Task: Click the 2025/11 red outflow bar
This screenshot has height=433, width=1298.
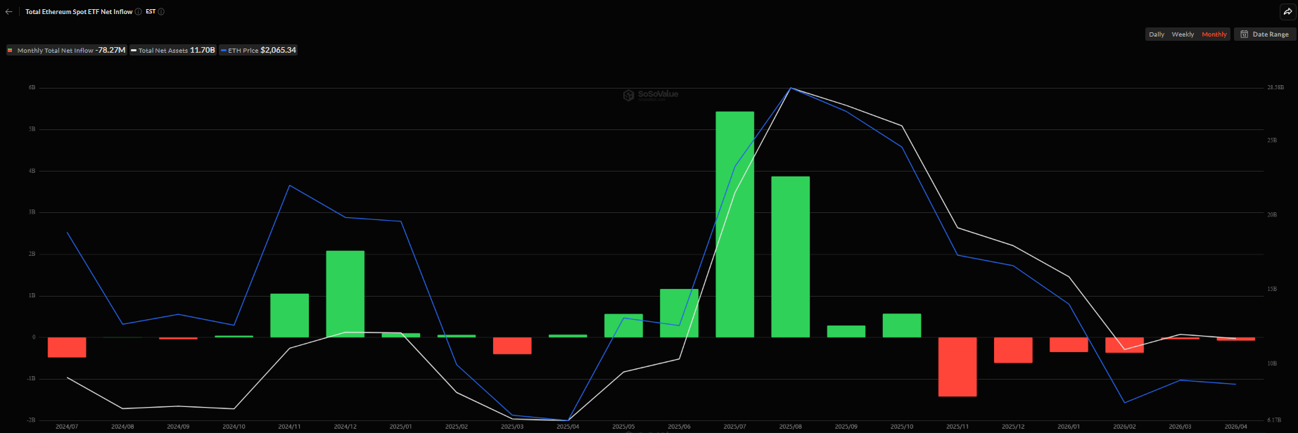Action: [x=957, y=367]
